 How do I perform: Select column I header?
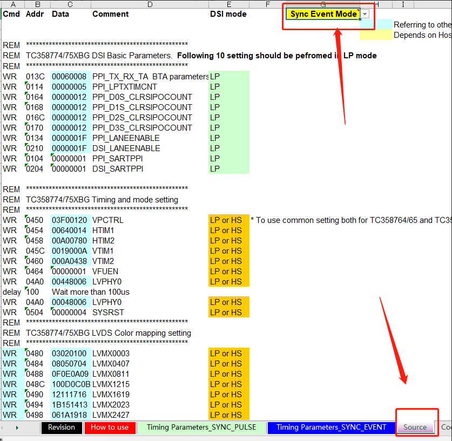tap(402, 4)
